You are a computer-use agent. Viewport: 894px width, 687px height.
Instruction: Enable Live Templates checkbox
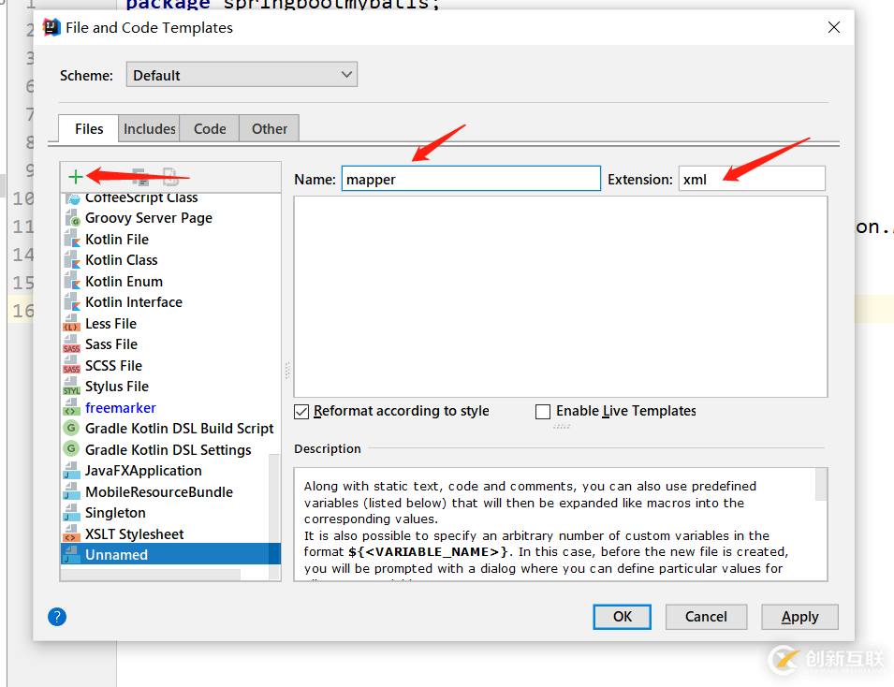[x=543, y=412]
